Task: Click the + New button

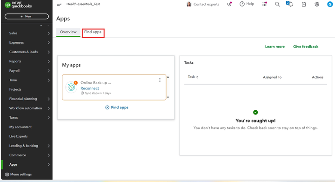Action: 27,16
